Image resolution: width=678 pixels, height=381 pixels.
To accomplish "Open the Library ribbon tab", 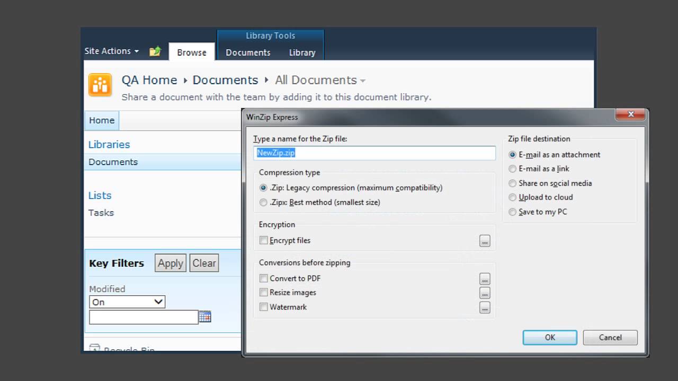I will (302, 52).
